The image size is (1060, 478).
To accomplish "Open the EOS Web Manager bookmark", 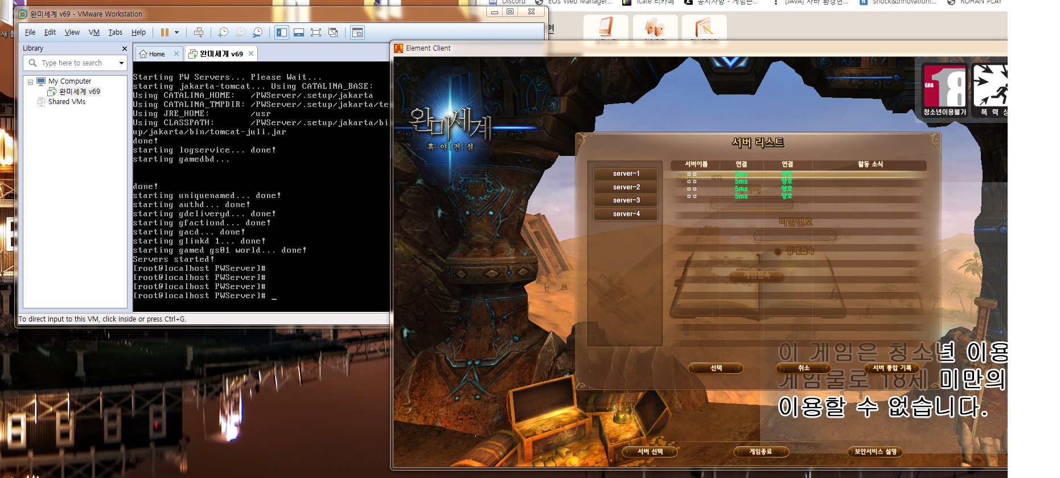I will pos(574,2).
